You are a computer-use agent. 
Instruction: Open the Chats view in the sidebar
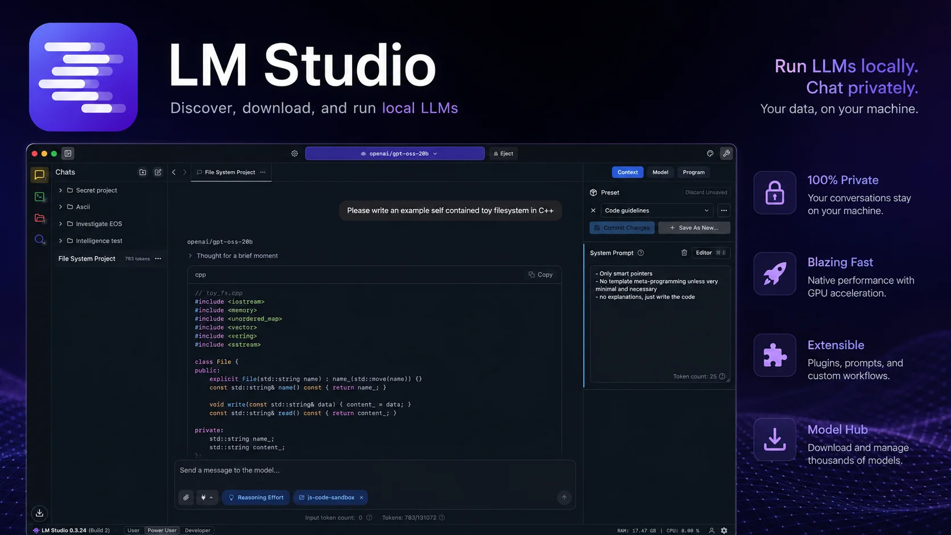click(39, 175)
